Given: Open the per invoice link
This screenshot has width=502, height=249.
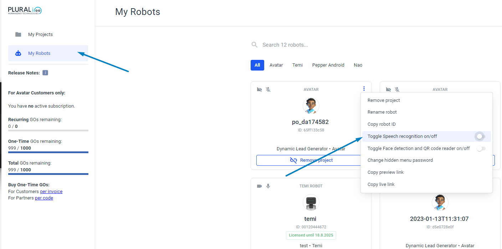Looking at the screenshot, I should 51,192.
